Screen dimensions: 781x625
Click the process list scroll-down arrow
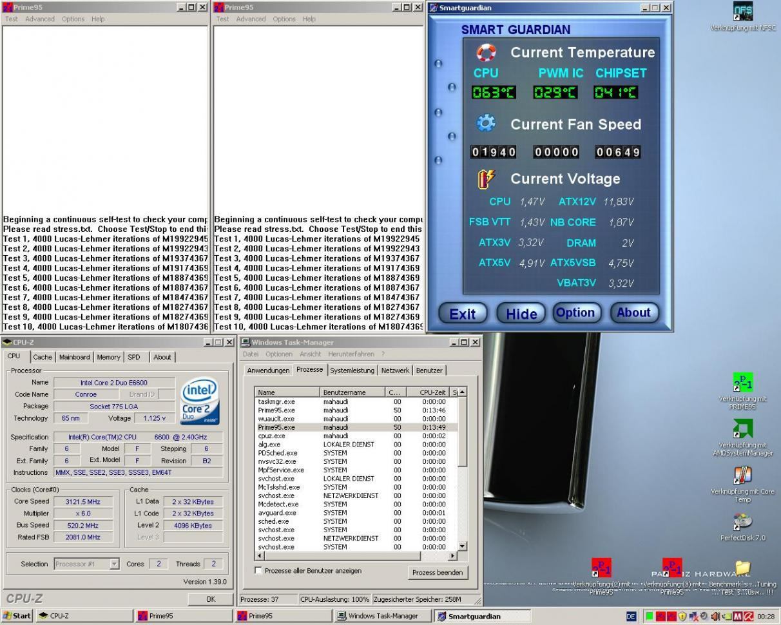(461, 546)
